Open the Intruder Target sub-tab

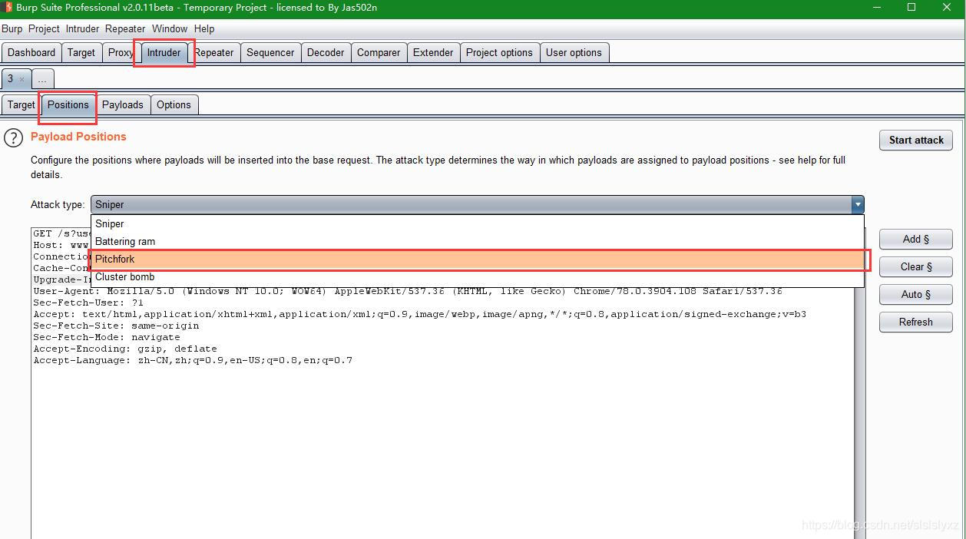[x=22, y=104]
